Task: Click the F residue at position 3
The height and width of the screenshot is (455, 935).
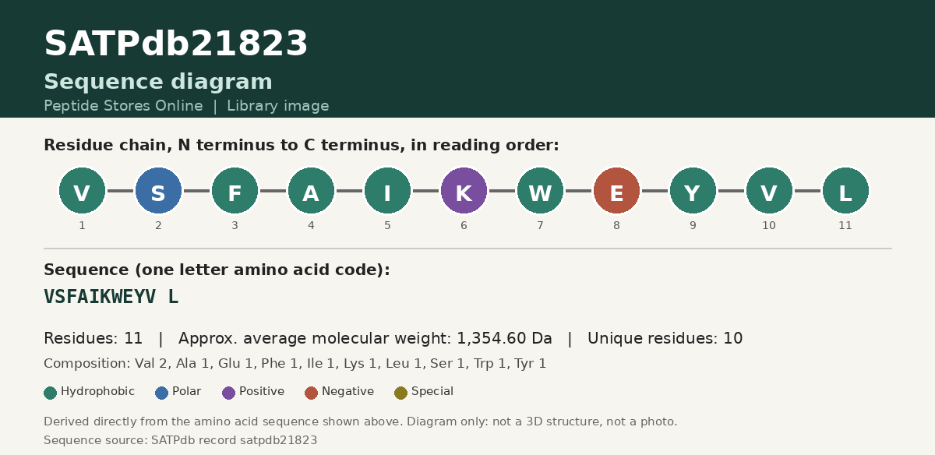Action: [235, 191]
